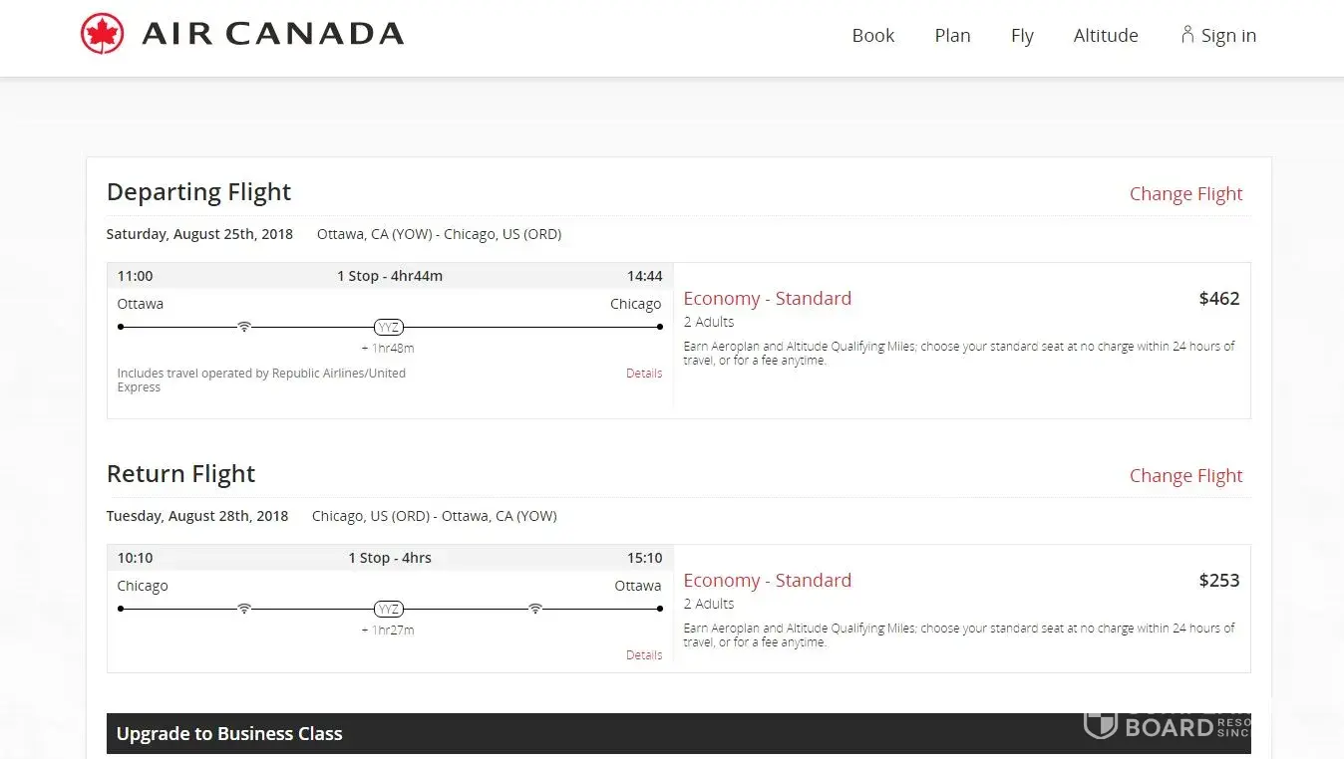This screenshot has height=759, width=1344.
Task: Click the $462 departing fare price
Action: pyautogui.click(x=1218, y=299)
